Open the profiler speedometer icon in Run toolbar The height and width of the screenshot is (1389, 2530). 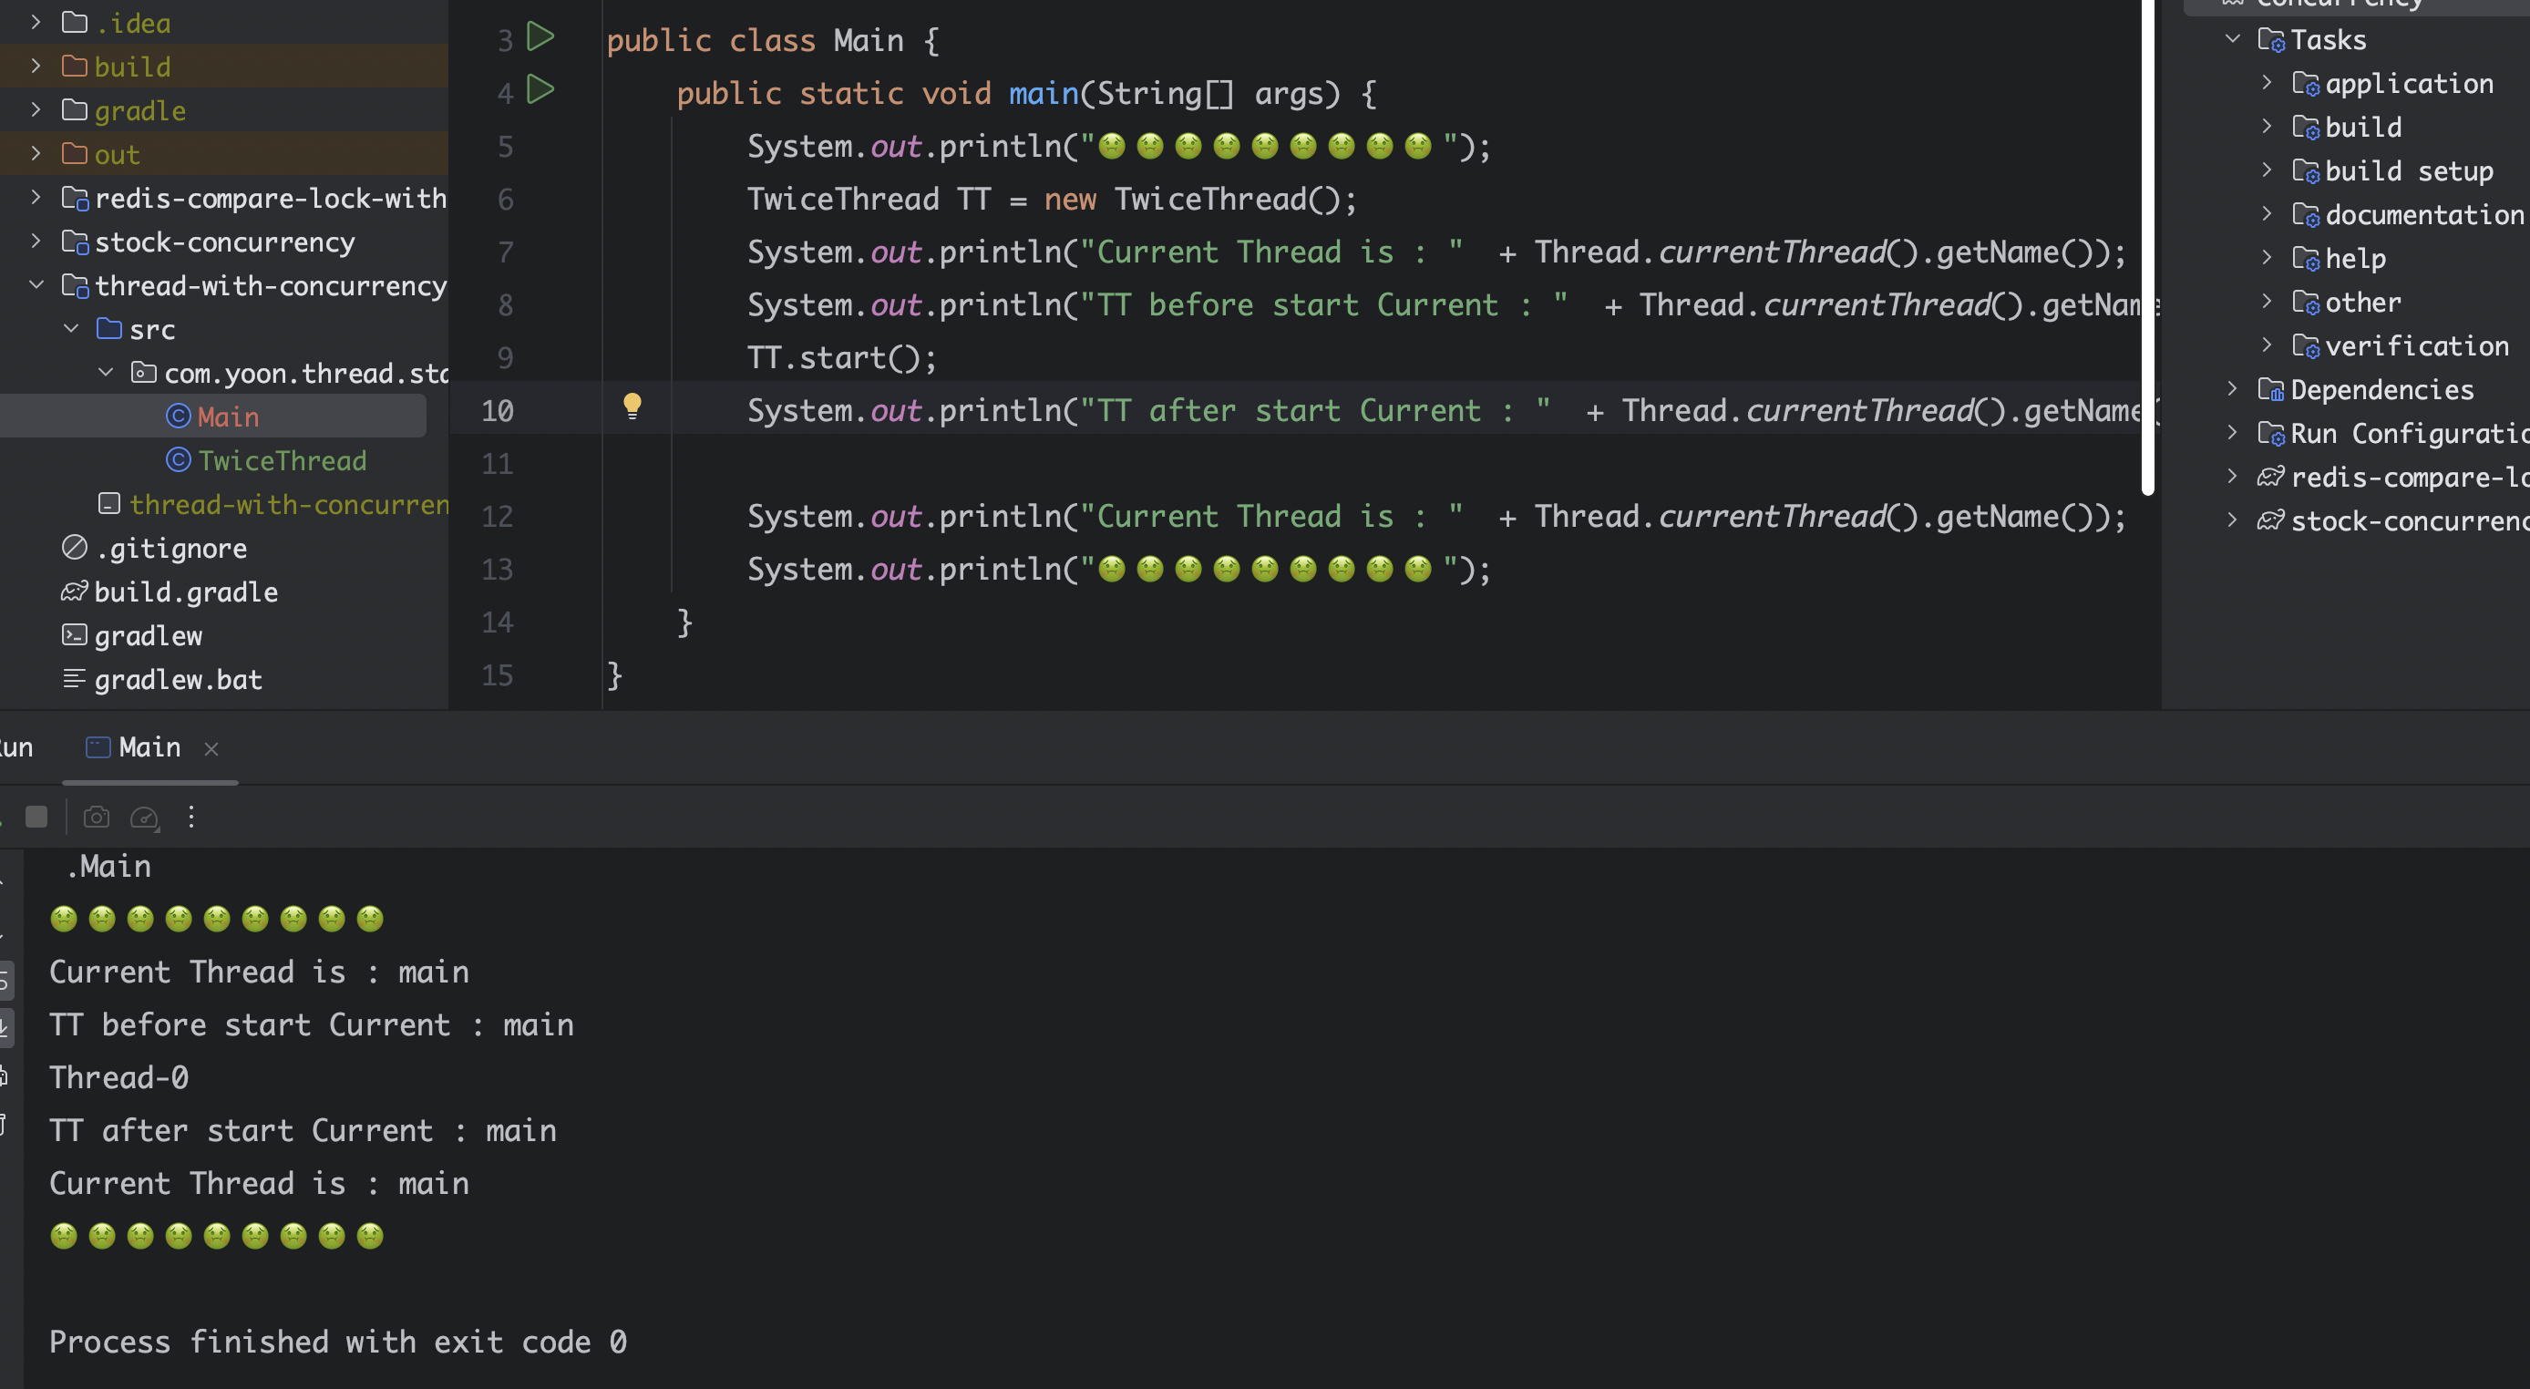pyautogui.click(x=144, y=818)
